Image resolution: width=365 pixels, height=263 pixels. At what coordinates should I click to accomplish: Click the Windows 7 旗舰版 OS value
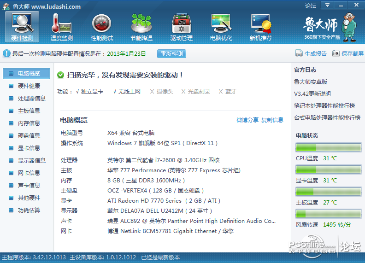click(163, 143)
